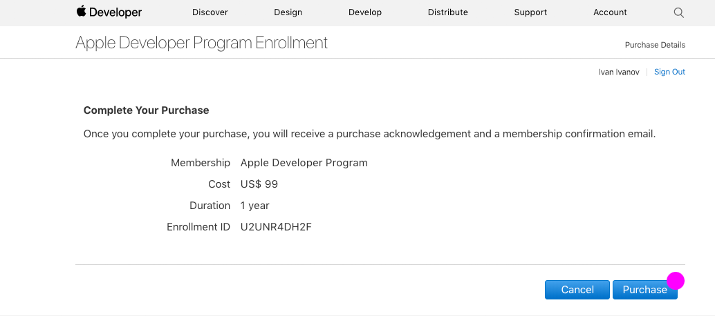715x316 pixels.
Task: Open the search magnifier icon
Action: click(678, 12)
